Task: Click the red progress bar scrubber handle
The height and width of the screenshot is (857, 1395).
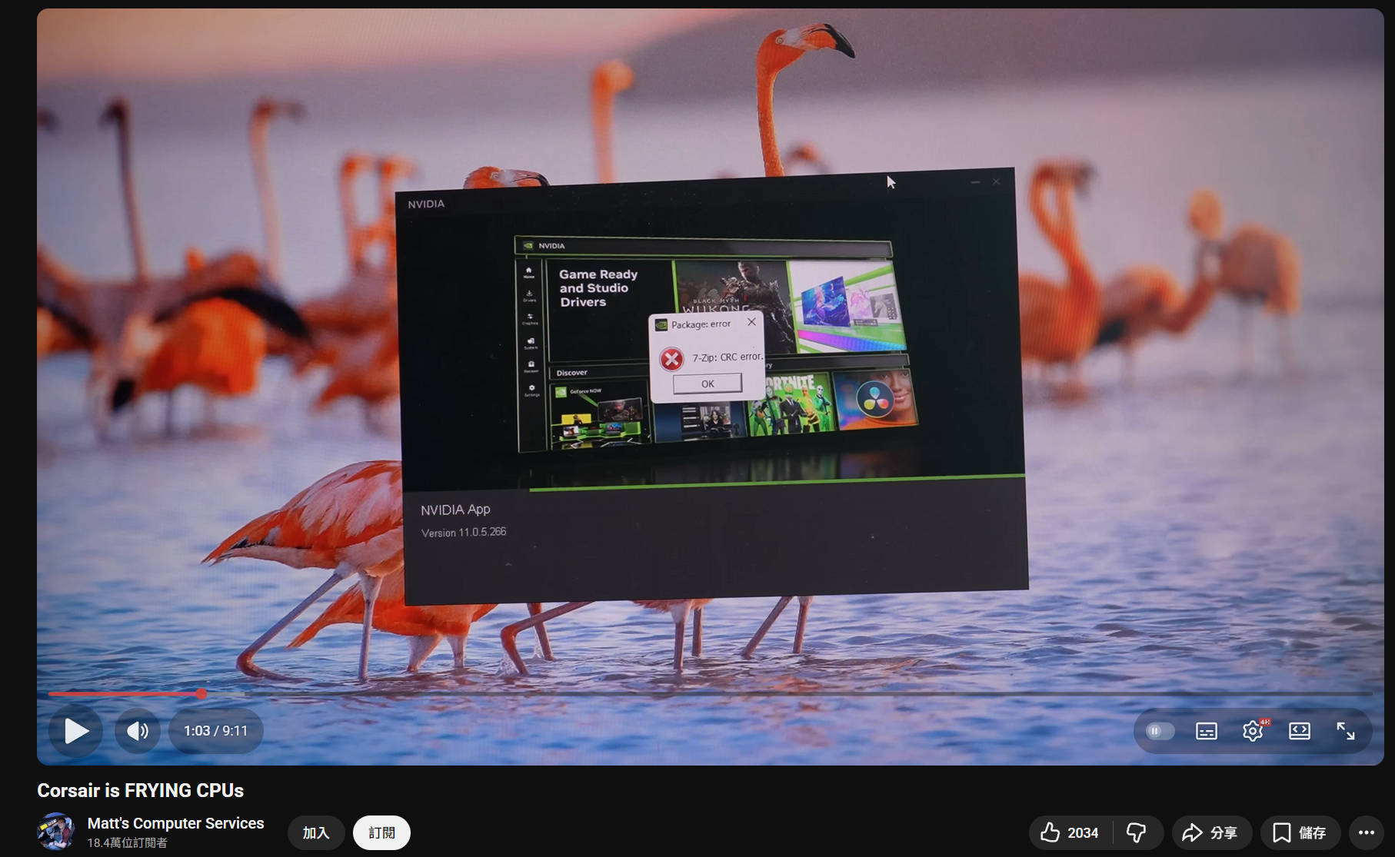Action: 201,693
